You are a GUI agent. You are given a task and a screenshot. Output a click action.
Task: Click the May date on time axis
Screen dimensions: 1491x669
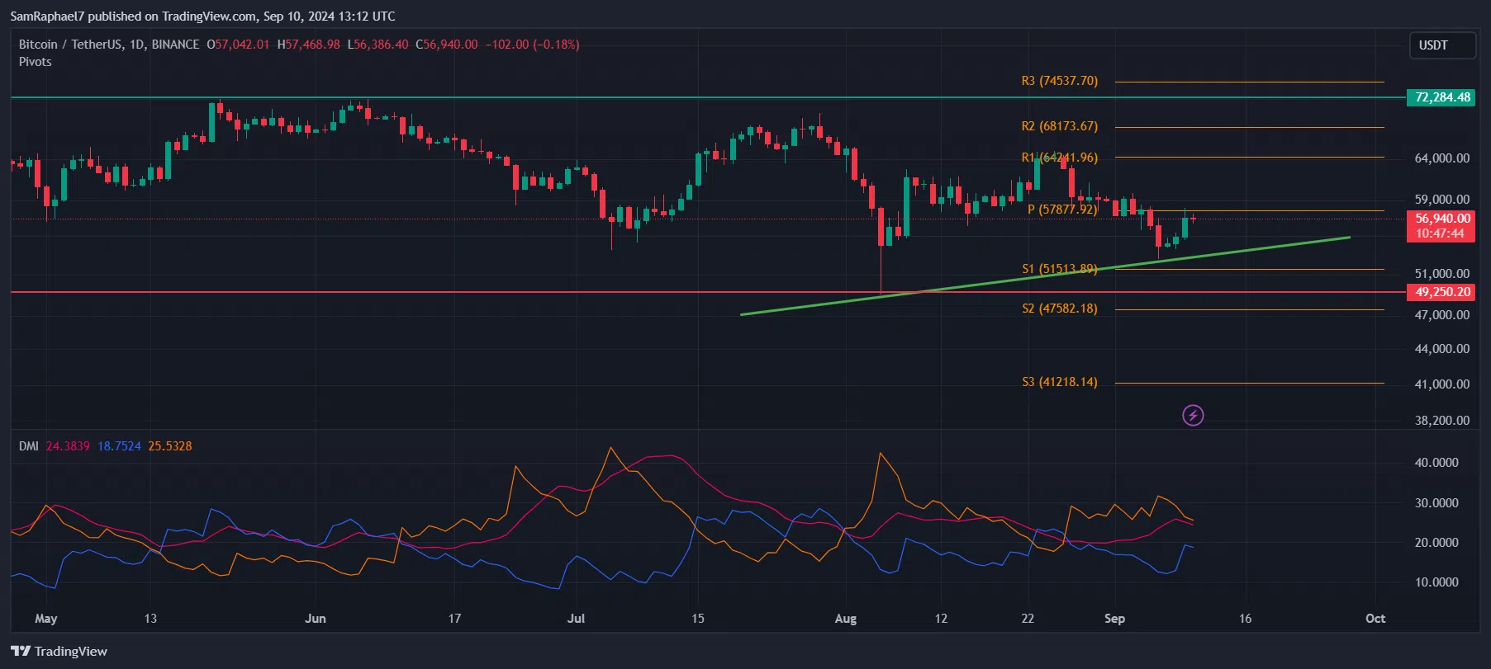pyautogui.click(x=46, y=618)
